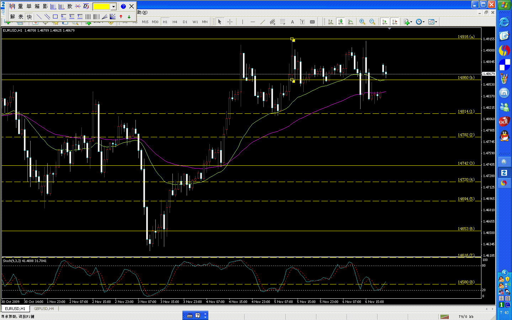Launch Internet Explorer from the taskbar

pos(504,22)
